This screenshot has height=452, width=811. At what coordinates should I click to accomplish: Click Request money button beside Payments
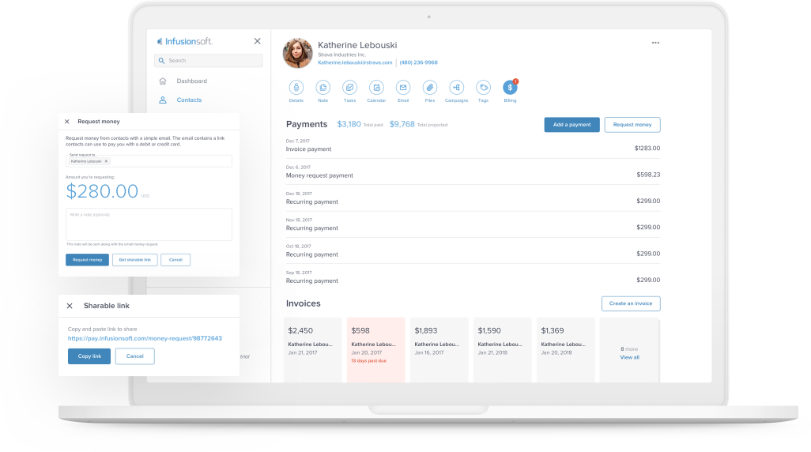(632, 125)
